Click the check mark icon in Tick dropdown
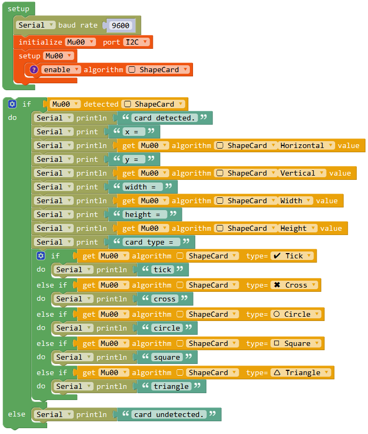This screenshot has width=368, height=434. coord(277,256)
